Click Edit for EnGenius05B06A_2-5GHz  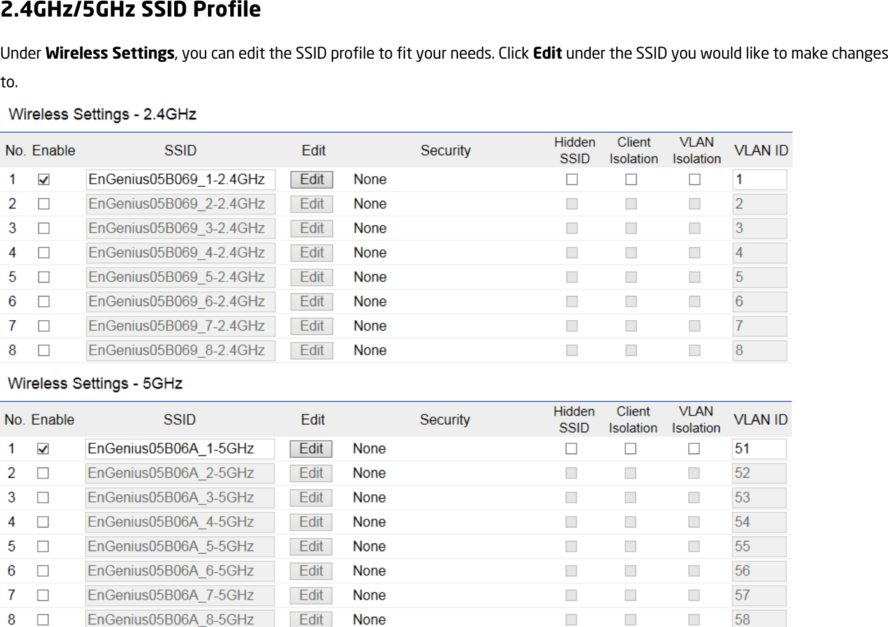click(311, 473)
